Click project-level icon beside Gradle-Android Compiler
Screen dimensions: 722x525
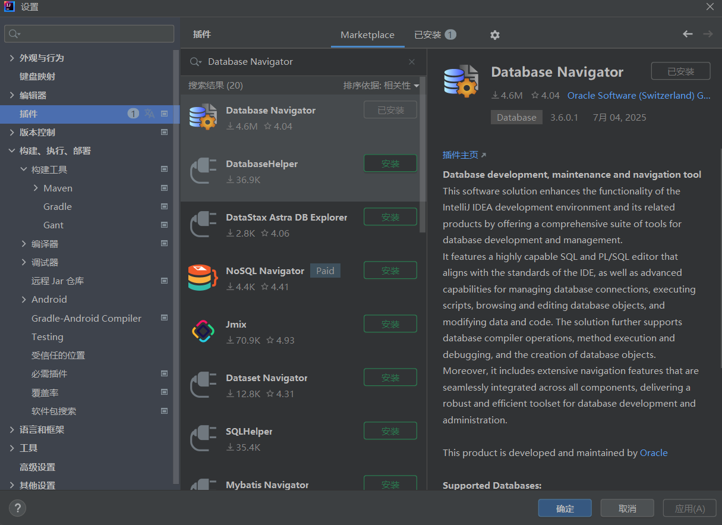coord(165,318)
